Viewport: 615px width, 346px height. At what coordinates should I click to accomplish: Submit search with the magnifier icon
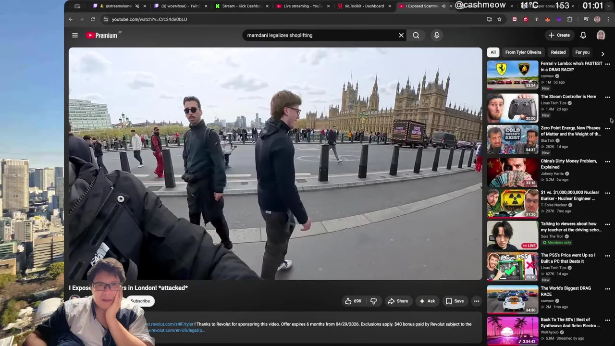pos(416,35)
